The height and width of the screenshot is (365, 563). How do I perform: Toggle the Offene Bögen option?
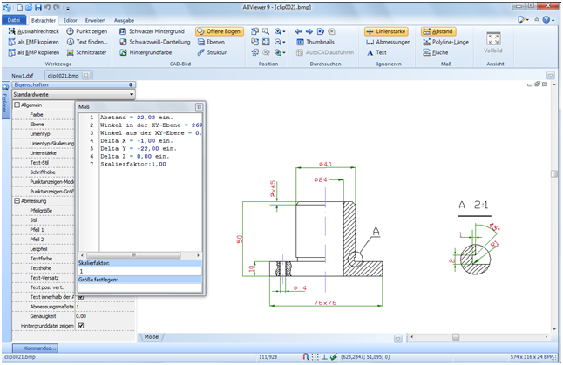tap(219, 31)
